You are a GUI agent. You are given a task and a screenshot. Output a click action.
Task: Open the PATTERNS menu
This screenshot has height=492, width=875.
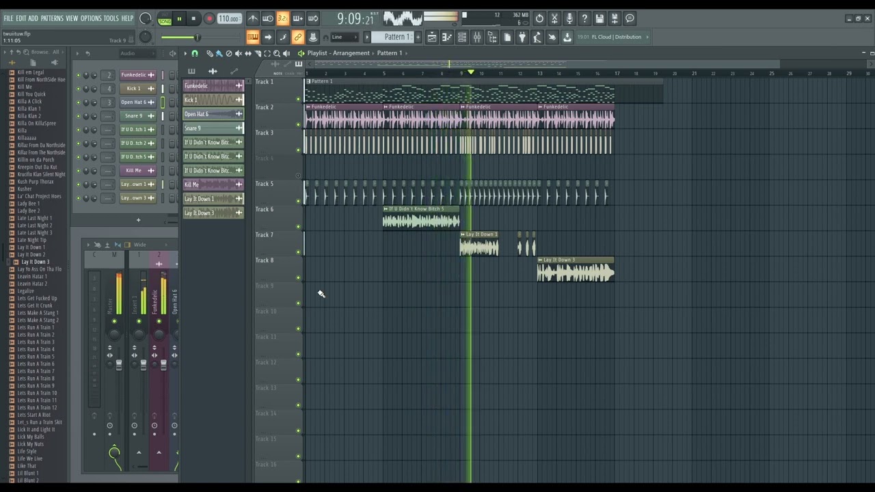pos(52,18)
